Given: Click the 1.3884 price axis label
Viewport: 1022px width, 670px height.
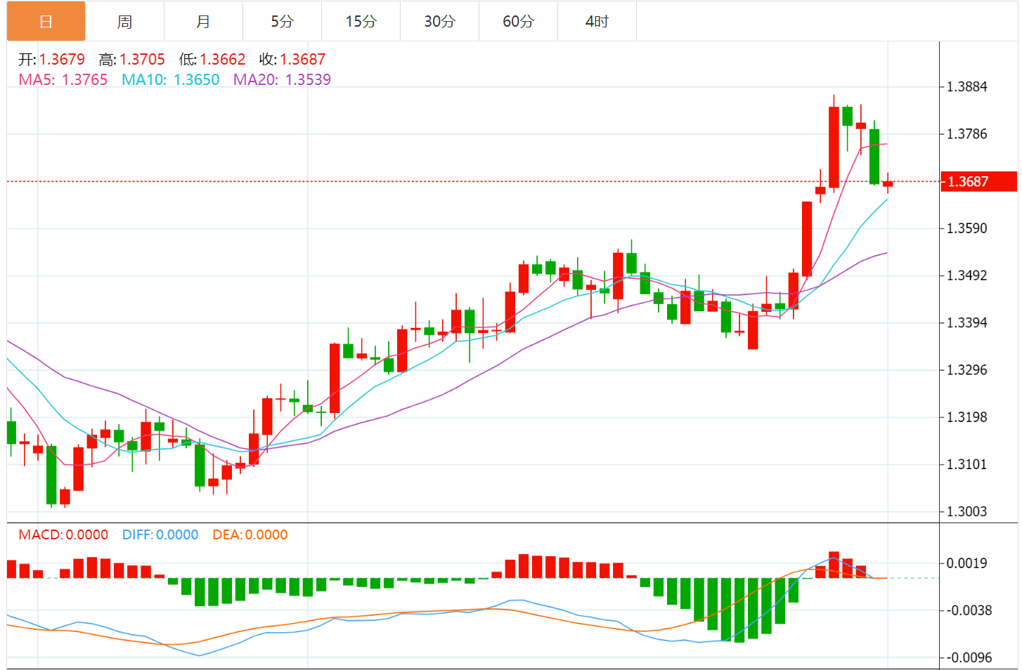Looking at the screenshot, I should tap(967, 87).
